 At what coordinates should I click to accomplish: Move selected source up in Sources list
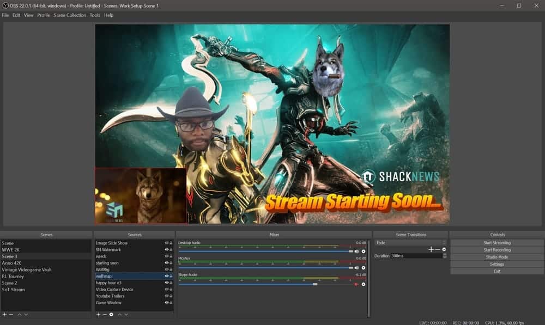click(x=119, y=315)
